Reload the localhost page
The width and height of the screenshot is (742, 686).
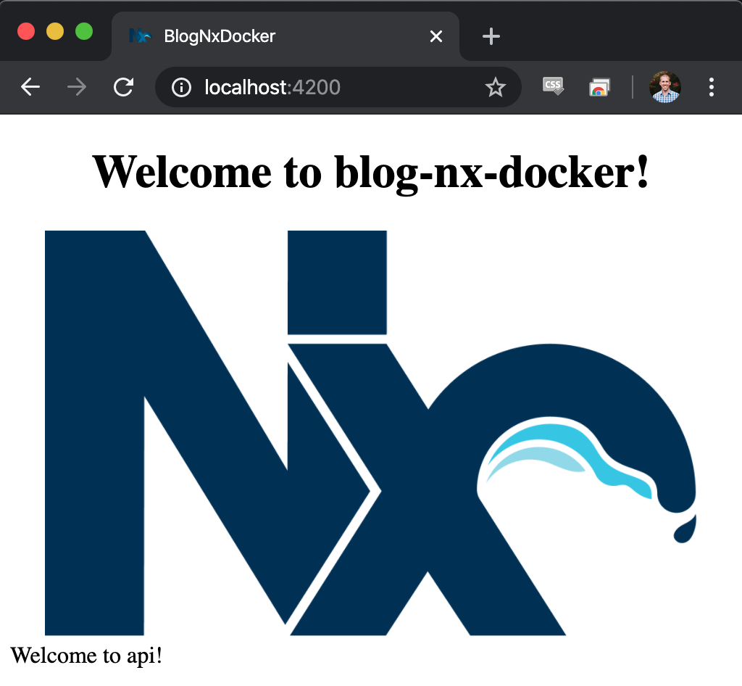123,87
